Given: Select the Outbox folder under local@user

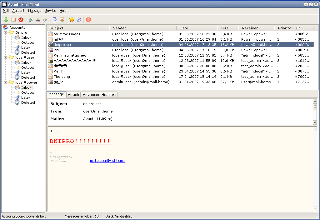Looking at the screenshot, I should pyautogui.click(x=27, y=67).
